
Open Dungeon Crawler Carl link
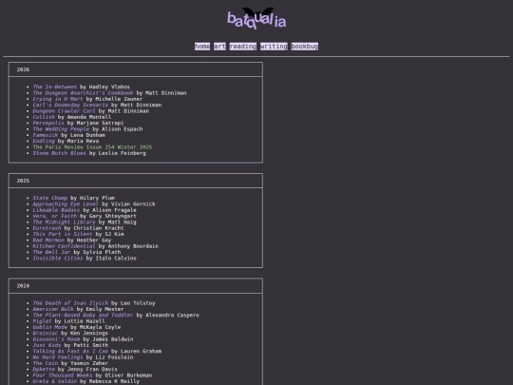click(x=65, y=111)
